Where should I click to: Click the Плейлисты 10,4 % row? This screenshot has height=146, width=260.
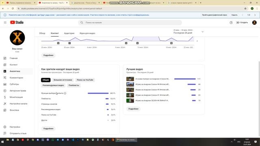(78, 99)
